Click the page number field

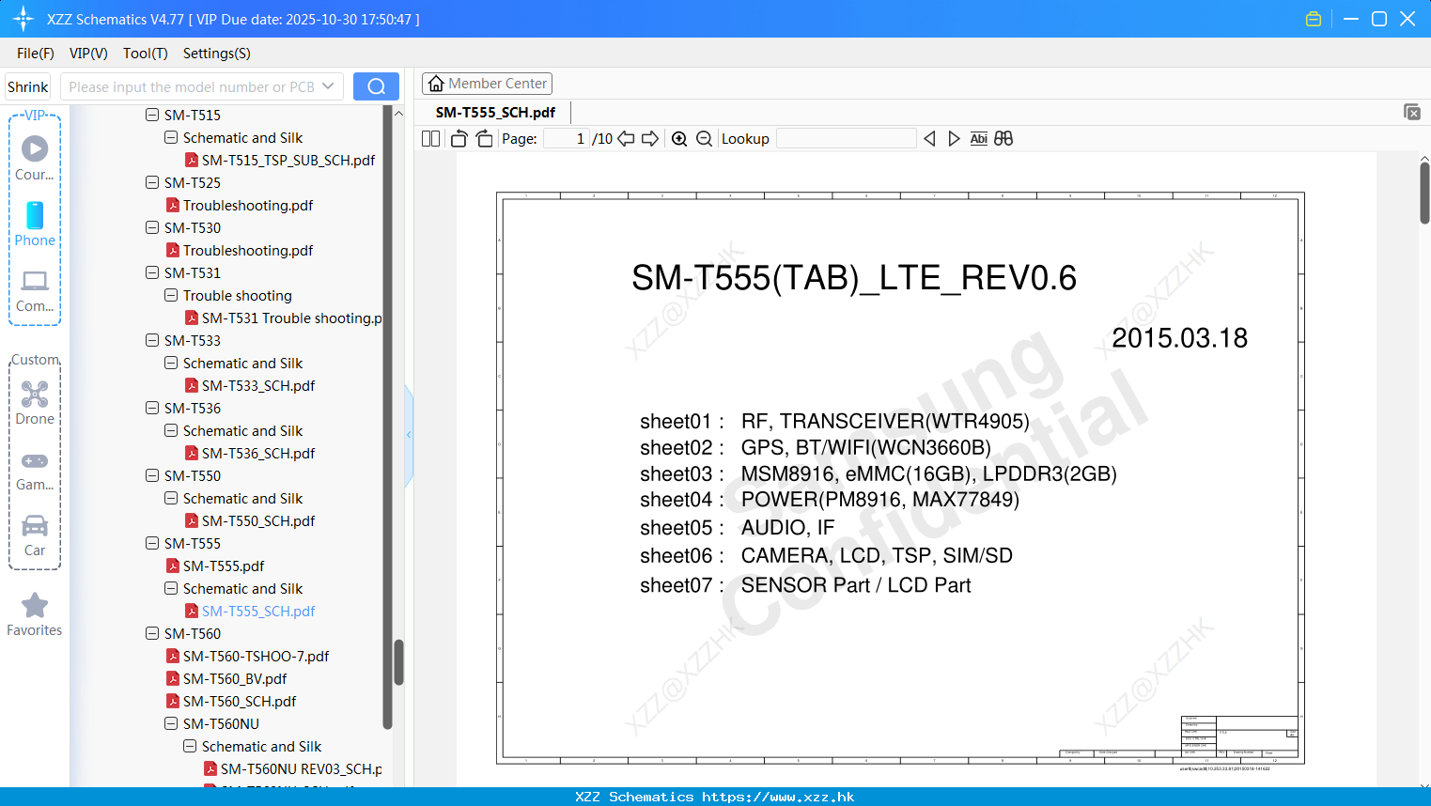tap(568, 138)
